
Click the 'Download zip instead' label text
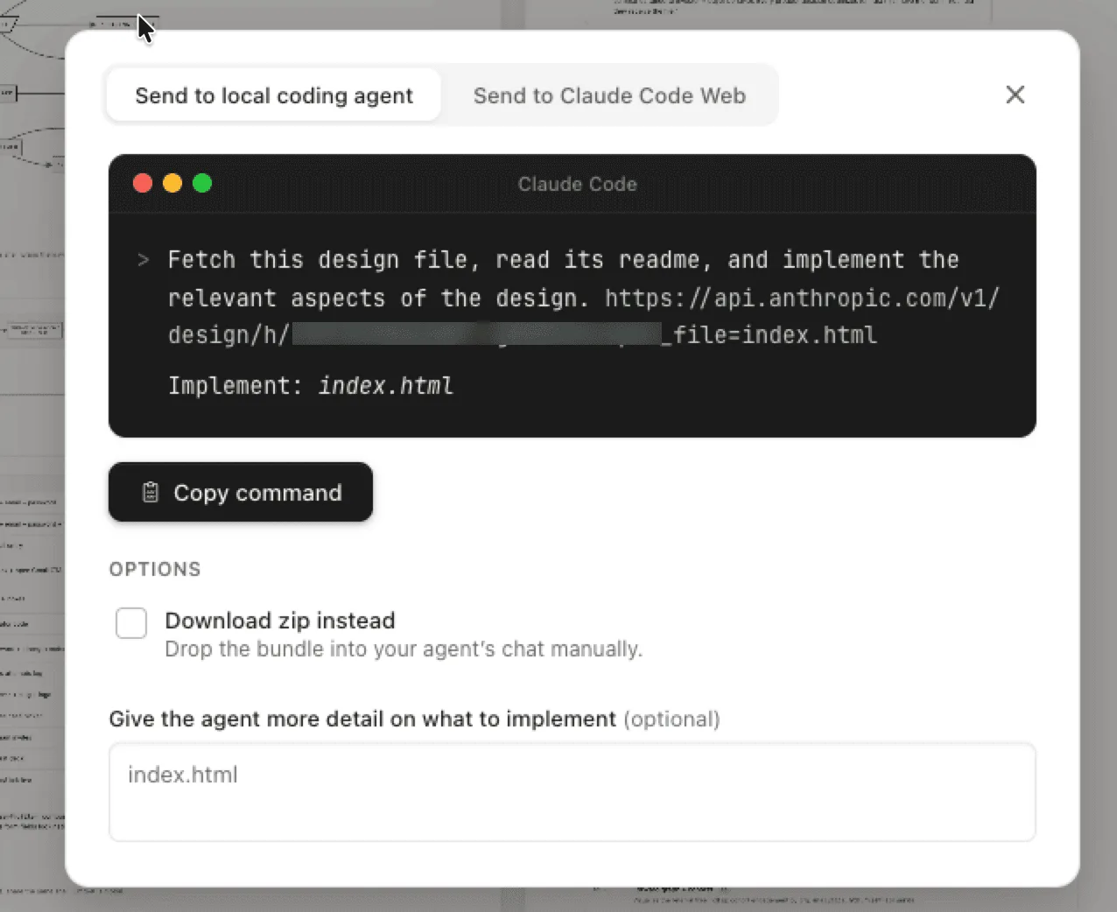tap(280, 621)
